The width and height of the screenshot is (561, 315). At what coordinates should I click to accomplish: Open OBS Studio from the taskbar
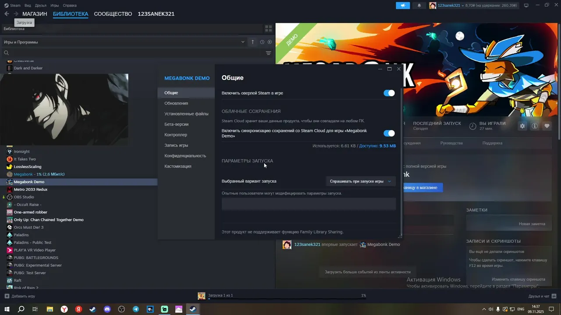point(121,309)
